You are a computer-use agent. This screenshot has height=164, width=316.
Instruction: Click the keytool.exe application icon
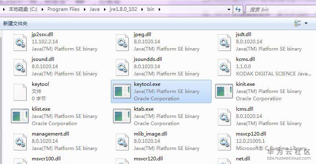click(x=122, y=91)
